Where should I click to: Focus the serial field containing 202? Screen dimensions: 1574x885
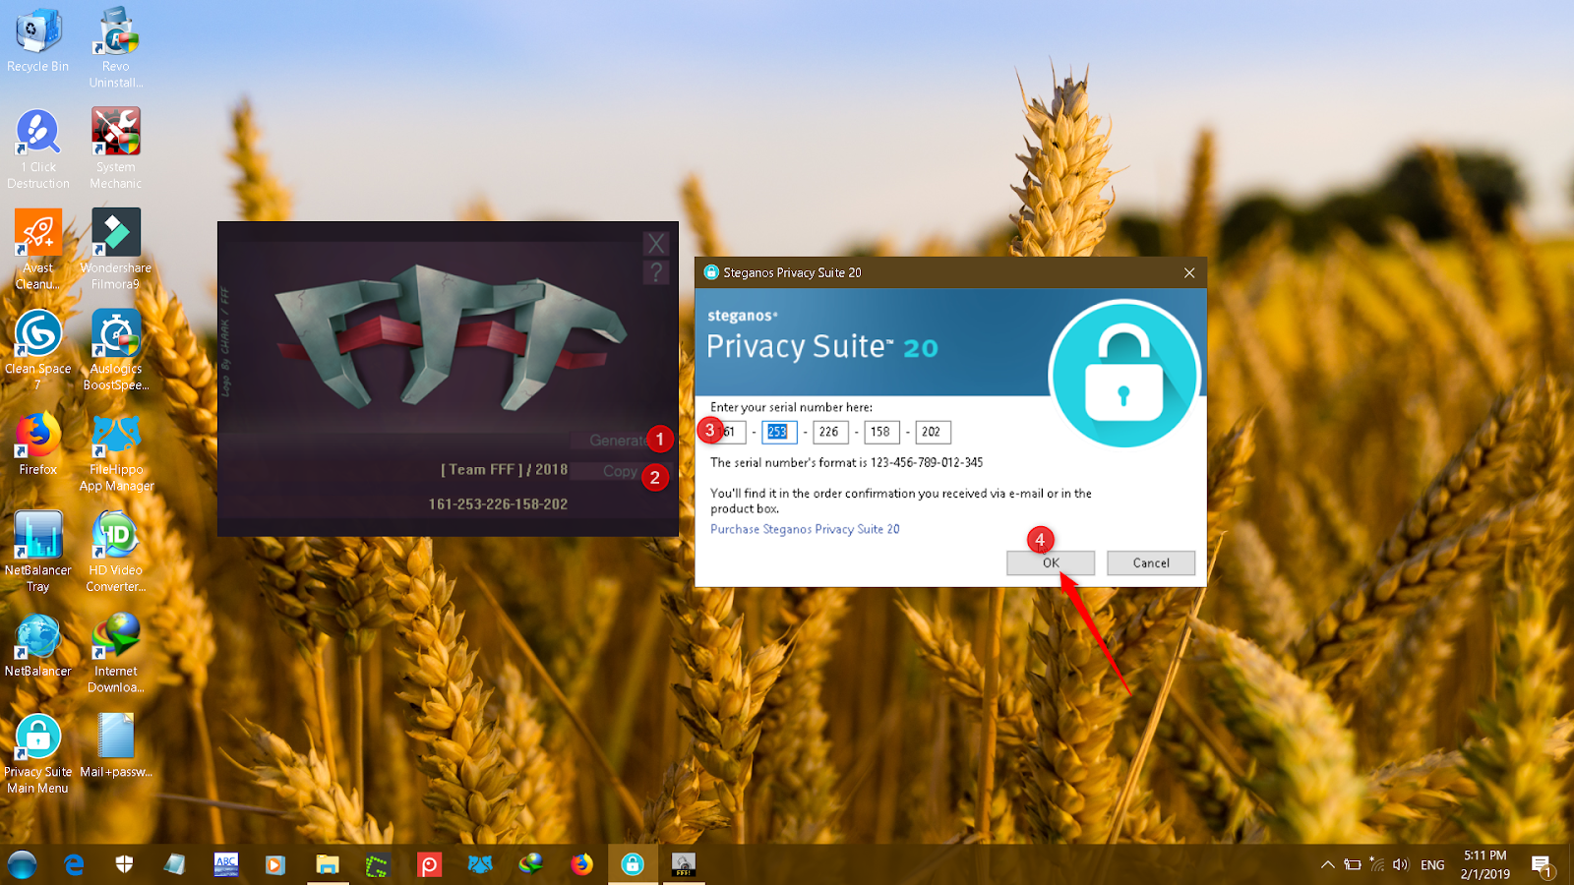coord(933,432)
